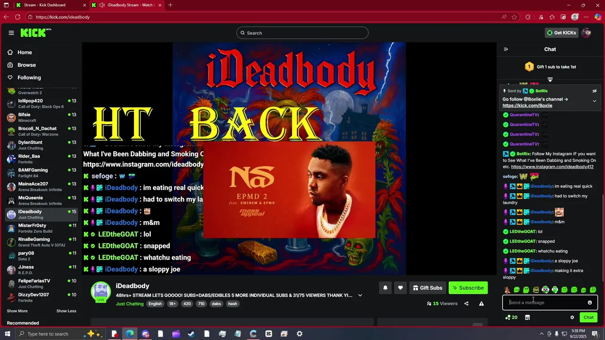Screen dimensions: 605x340
Task: Click iDeadbody's live avatar below the video
Action: (101, 292)
